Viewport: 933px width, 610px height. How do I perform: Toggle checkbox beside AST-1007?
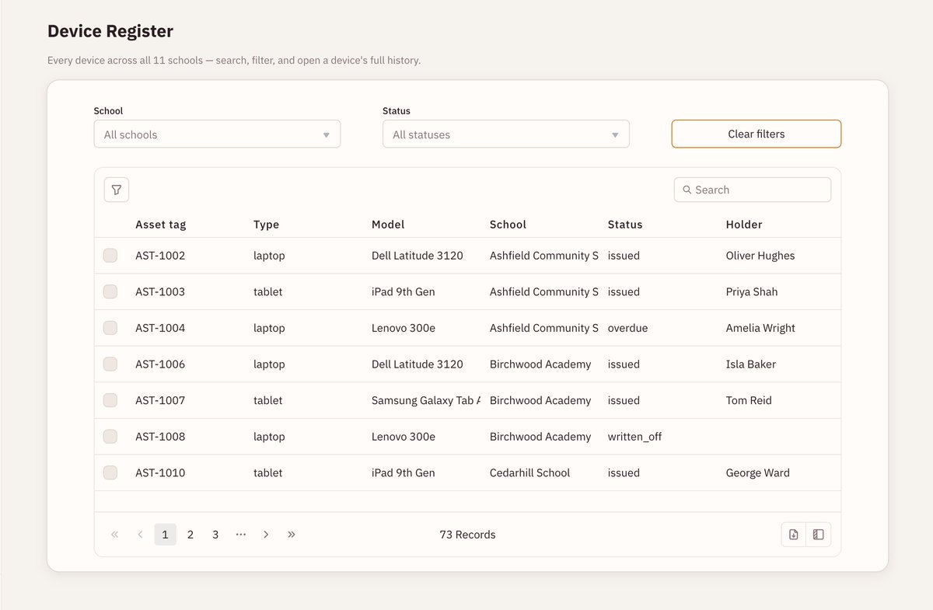point(110,400)
